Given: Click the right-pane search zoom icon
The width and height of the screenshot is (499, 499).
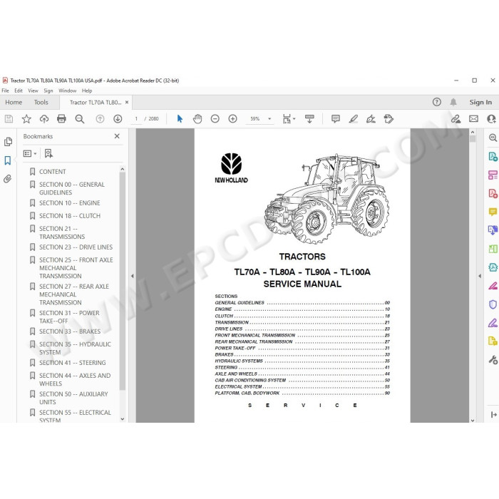Looking at the screenshot, I should click(x=493, y=138).
